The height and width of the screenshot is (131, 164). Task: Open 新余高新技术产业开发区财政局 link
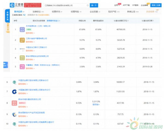pos(31,113)
